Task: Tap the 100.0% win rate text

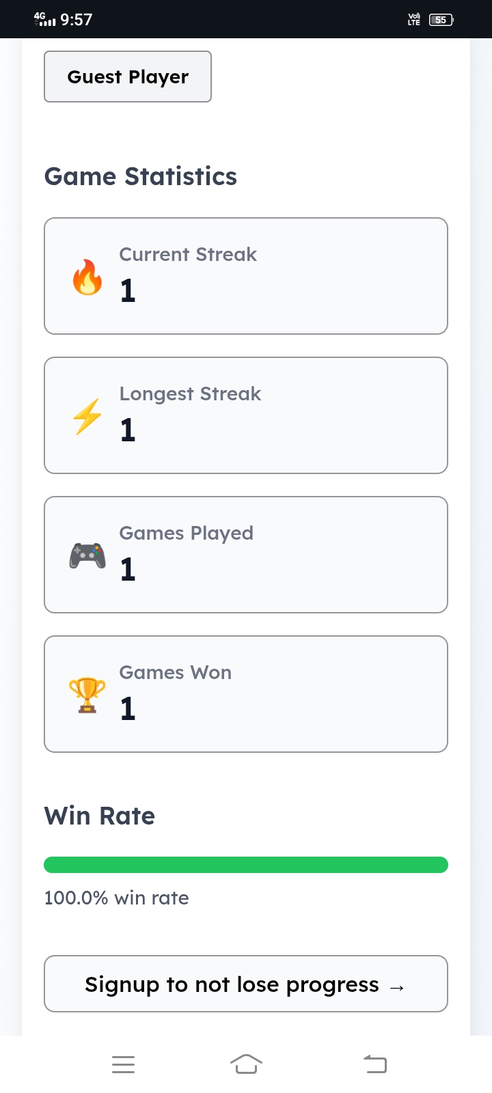Action: pyautogui.click(x=116, y=898)
